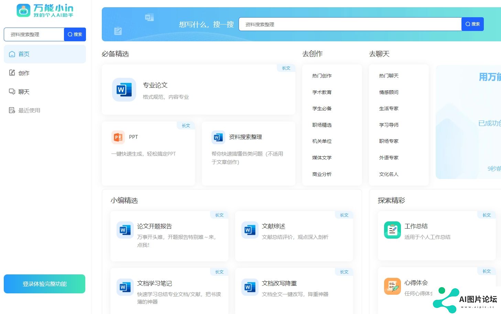The height and width of the screenshot is (314, 501).
Task: Select 外语专家 chat category
Action: 389,158
